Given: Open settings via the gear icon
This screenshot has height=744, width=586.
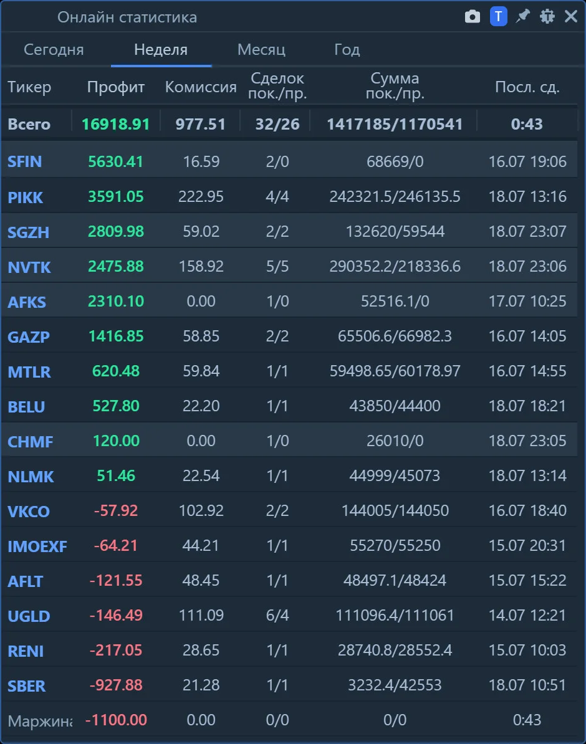Looking at the screenshot, I should point(547,17).
